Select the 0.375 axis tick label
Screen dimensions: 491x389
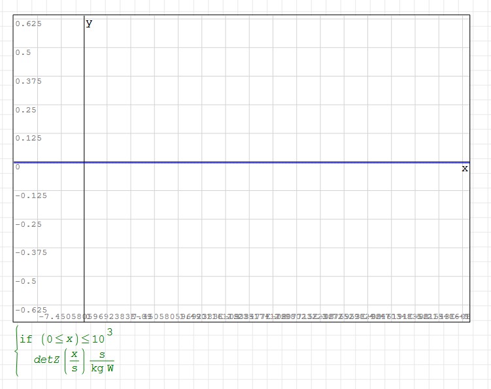[x=28, y=81]
